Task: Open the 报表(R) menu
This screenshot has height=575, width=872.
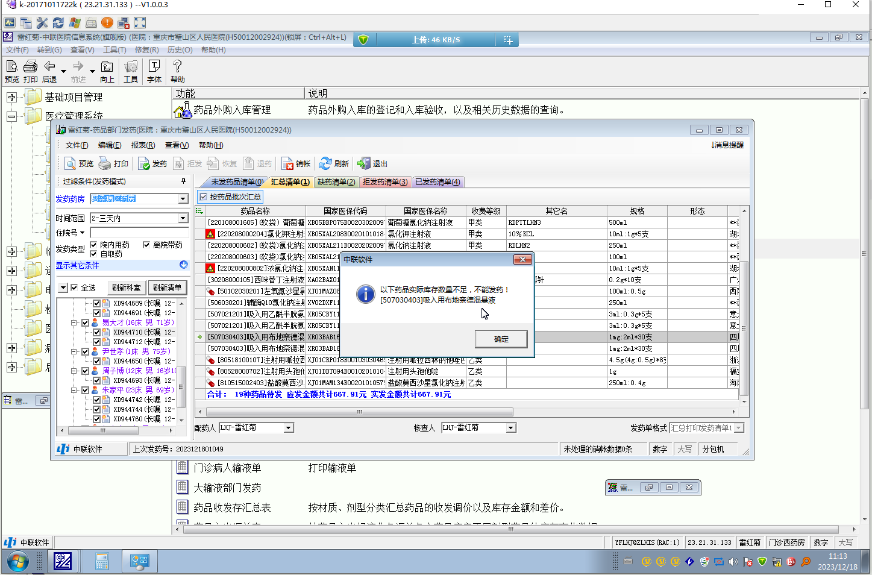Action: tap(143, 145)
